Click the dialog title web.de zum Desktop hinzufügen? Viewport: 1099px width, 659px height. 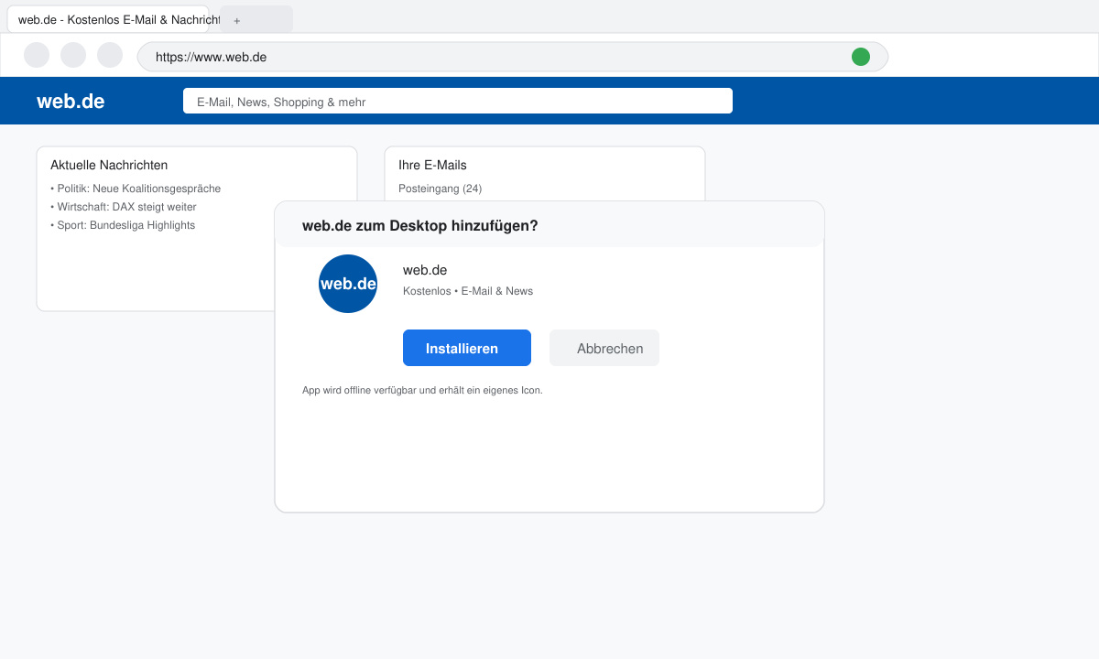[420, 225]
